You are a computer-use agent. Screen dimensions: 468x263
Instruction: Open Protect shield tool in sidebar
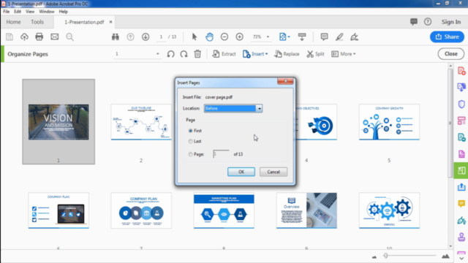point(461,104)
